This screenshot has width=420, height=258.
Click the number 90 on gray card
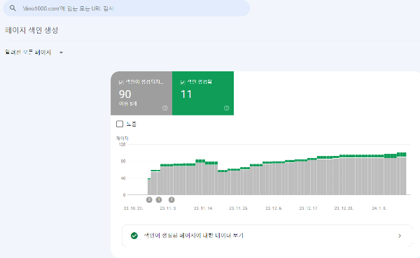pos(125,94)
